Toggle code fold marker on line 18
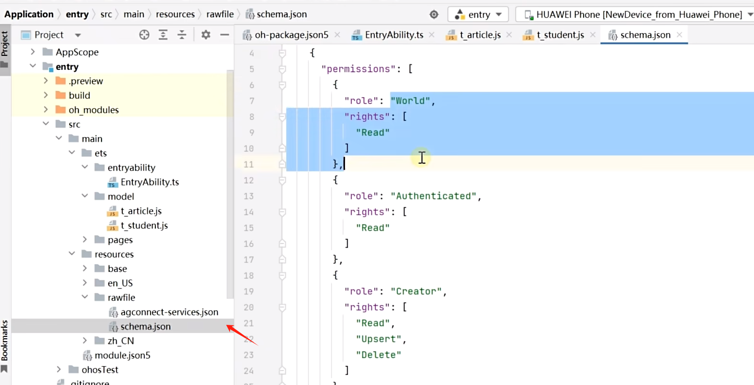 coord(282,276)
